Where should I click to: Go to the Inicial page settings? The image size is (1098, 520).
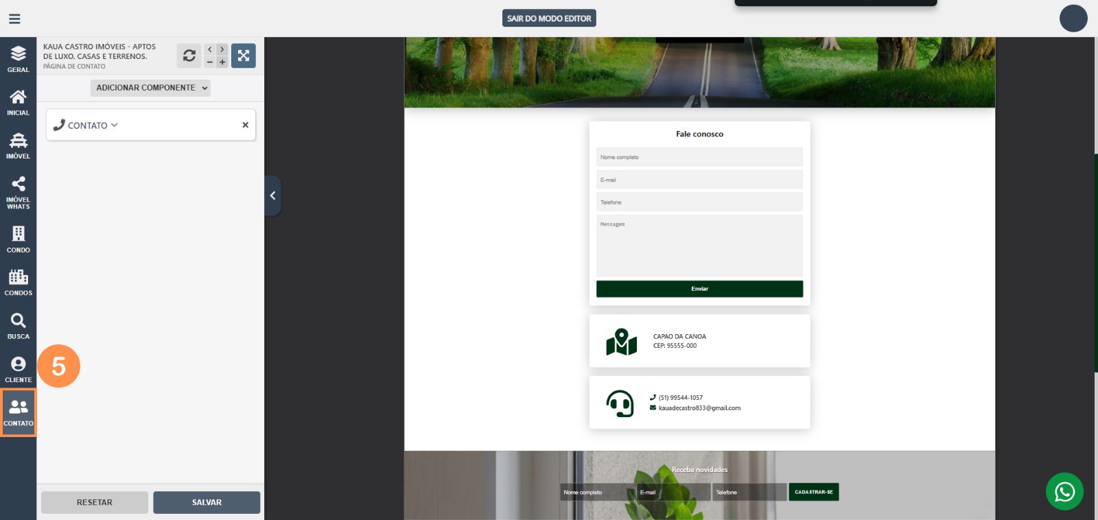coord(19,102)
